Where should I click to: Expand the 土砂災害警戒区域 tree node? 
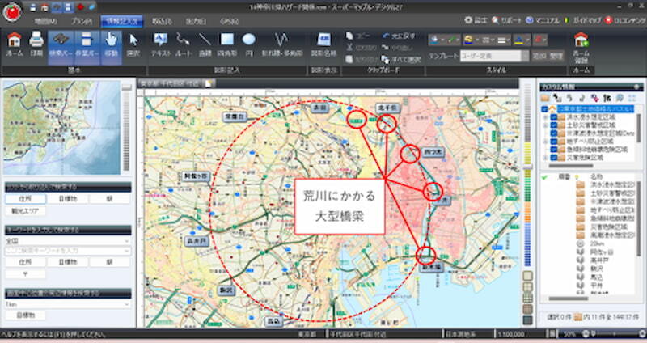[545, 125]
